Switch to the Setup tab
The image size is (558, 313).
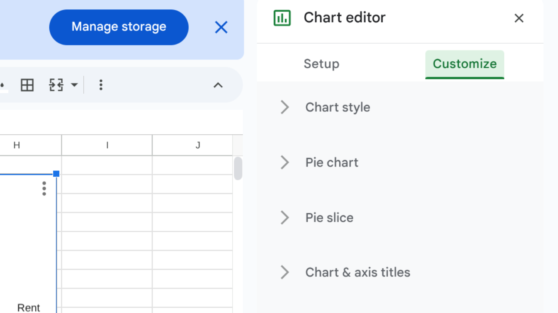click(x=321, y=63)
